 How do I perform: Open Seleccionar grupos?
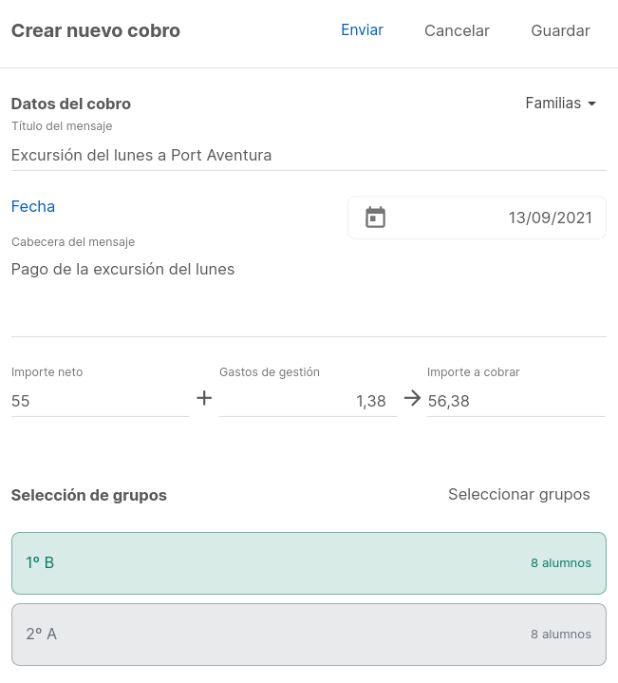(518, 494)
